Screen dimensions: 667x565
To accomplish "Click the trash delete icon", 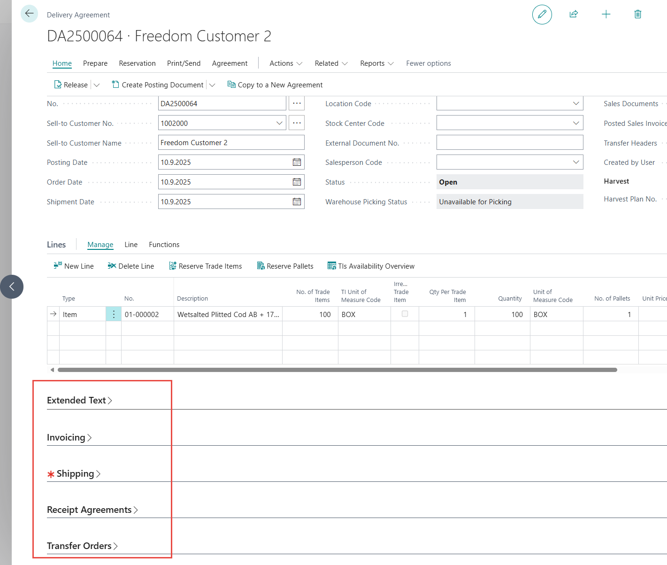I will point(637,14).
